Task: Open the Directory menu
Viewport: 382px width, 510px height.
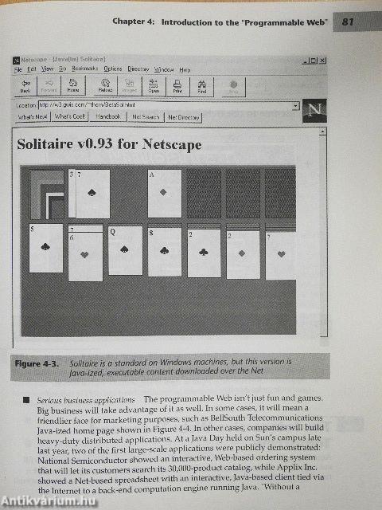Action: 138,69
